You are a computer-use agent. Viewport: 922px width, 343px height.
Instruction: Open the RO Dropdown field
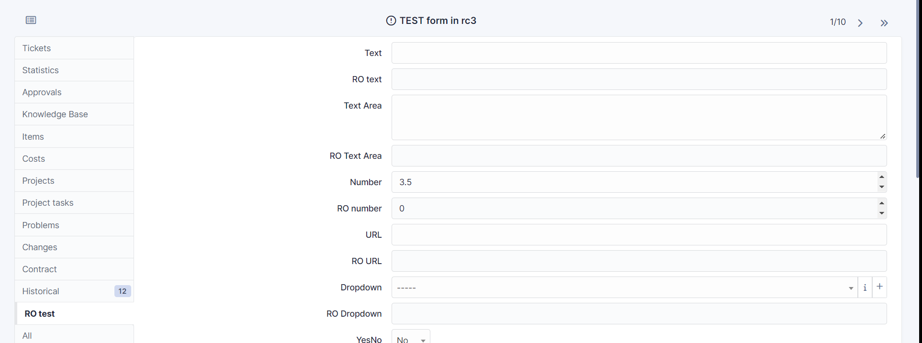tap(639, 313)
